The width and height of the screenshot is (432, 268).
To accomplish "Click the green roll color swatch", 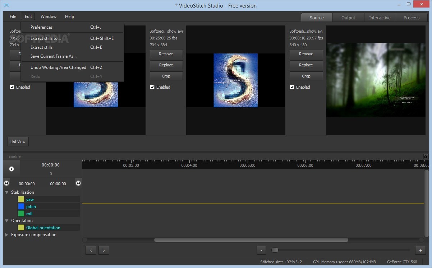I will click(x=21, y=214).
